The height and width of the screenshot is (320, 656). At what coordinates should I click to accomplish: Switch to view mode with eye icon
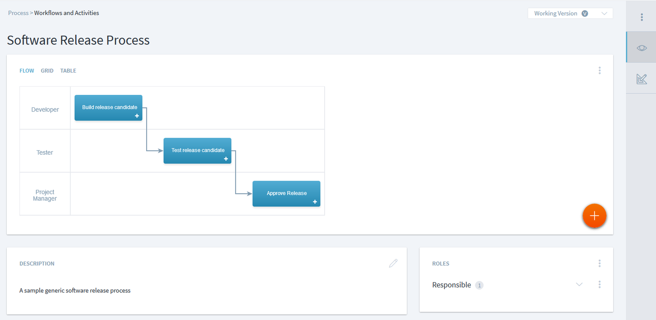[641, 48]
